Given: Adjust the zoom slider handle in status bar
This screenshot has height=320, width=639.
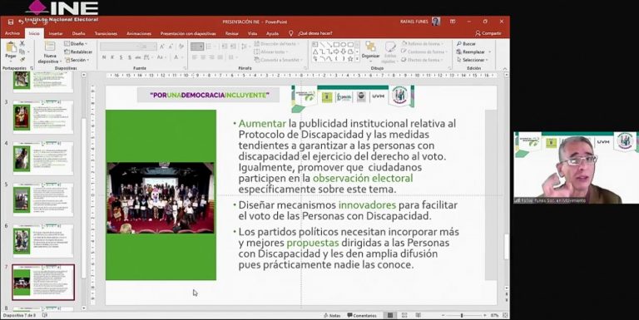Looking at the screenshot, I should pos(462,316).
